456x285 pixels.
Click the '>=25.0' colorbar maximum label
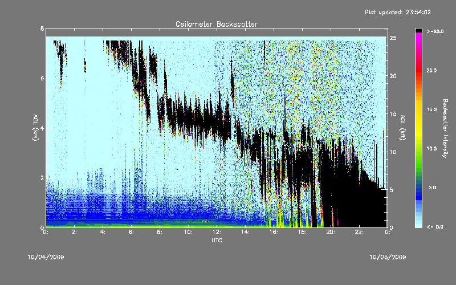coord(435,31)
